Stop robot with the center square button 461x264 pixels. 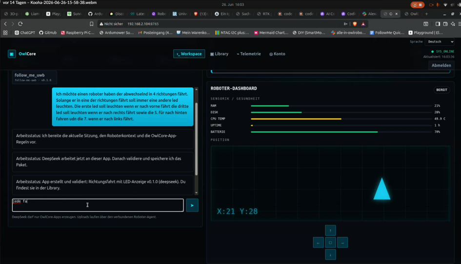coord(330,243)
